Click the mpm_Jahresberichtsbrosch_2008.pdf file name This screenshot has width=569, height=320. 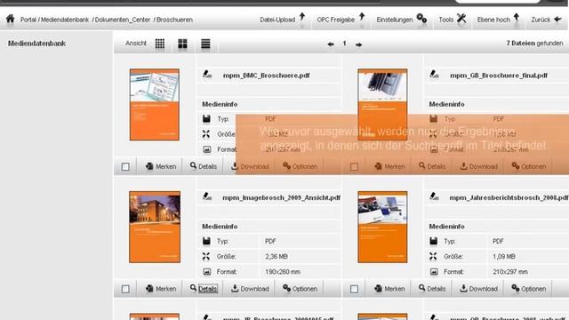509,197
